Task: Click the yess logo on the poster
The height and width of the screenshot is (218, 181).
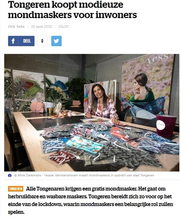Action: click(x=157, y=58)
